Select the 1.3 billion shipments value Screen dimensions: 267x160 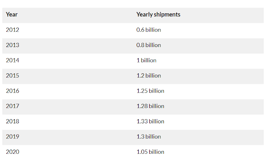(x=149, y=137)
